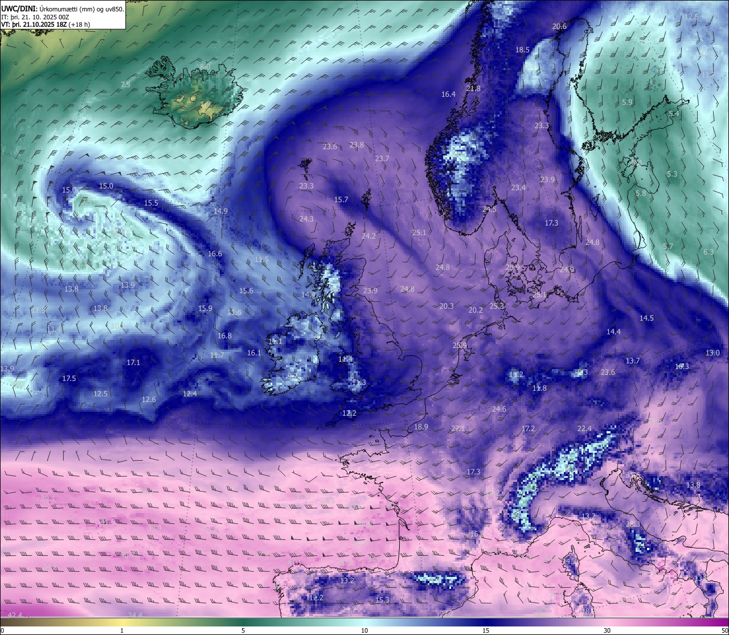The image size is (729, 635).
Task: Select the 18.5 map value label
Action: pos(522,50)
